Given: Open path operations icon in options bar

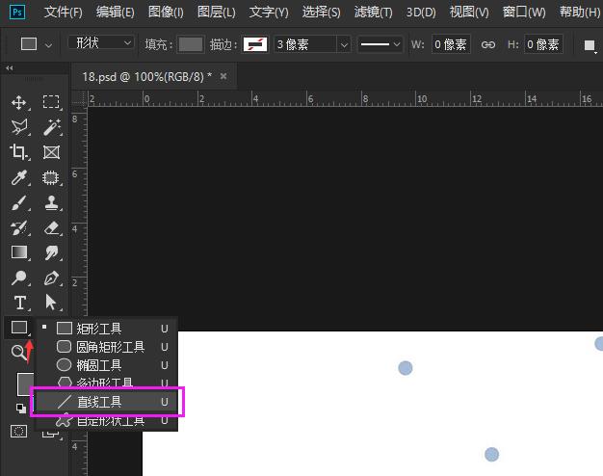Looking at the screenshot, I should (x=590, y=45).
